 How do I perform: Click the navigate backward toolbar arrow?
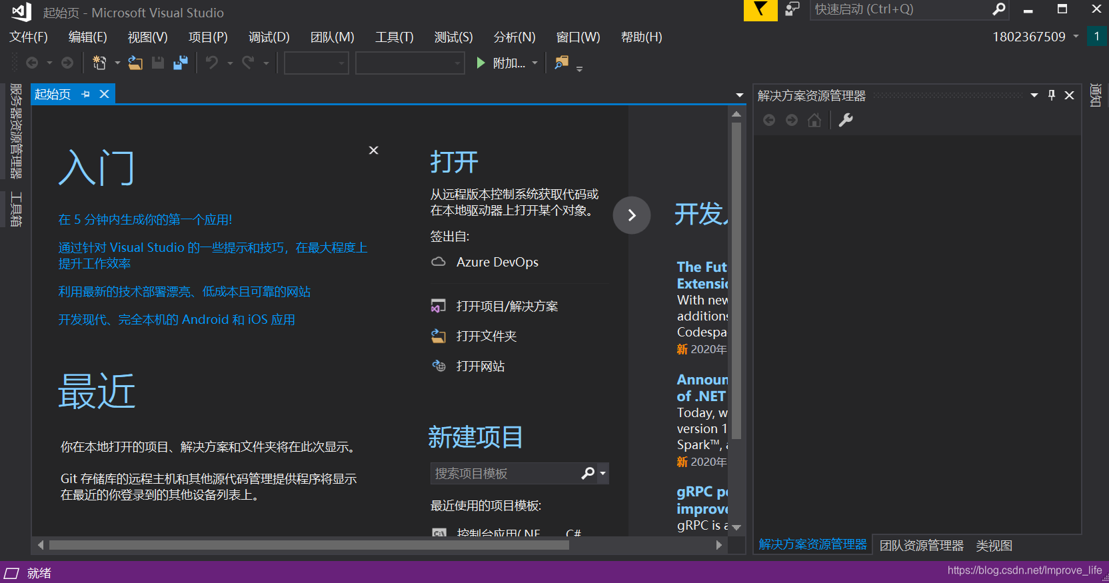32,63
